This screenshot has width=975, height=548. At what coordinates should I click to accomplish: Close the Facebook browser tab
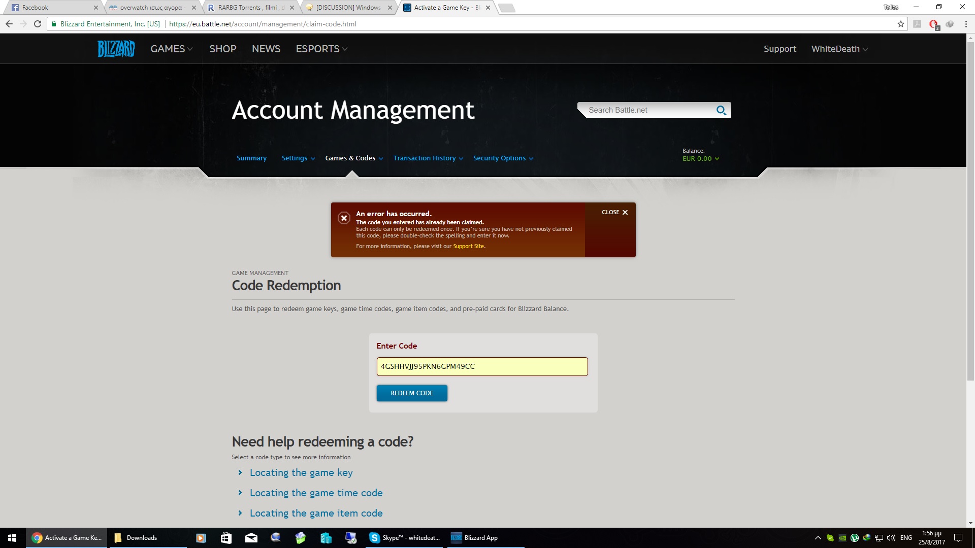pos(95,8)
